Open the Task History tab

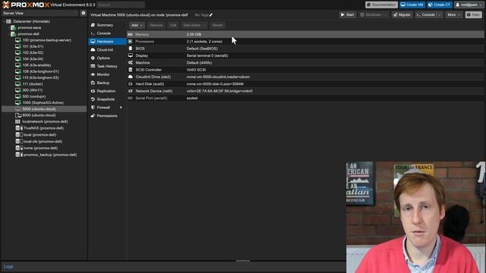(107, 66)
